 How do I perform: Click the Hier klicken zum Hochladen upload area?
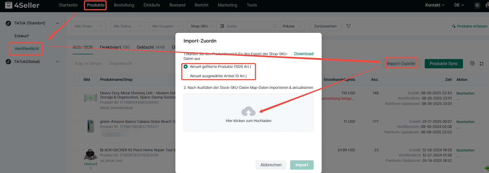point(249,112)
